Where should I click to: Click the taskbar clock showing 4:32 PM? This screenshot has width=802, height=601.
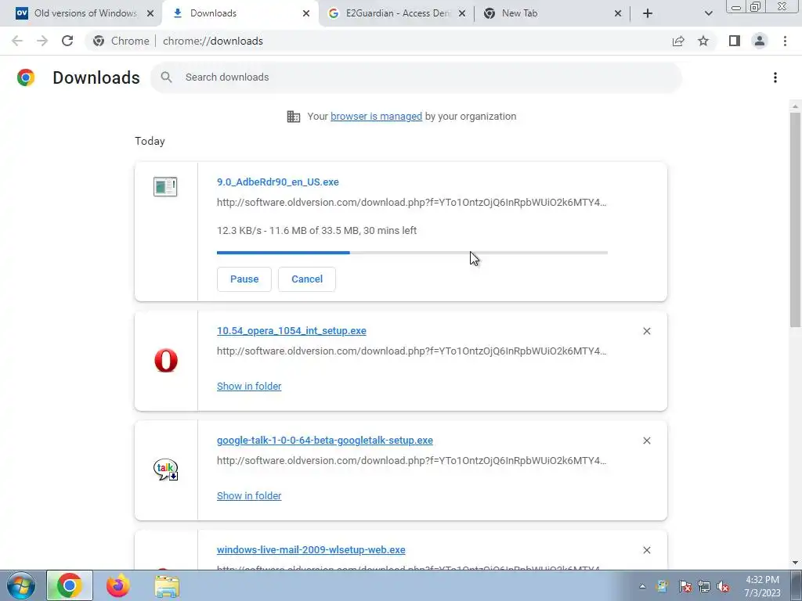click(x=762, y=586)
